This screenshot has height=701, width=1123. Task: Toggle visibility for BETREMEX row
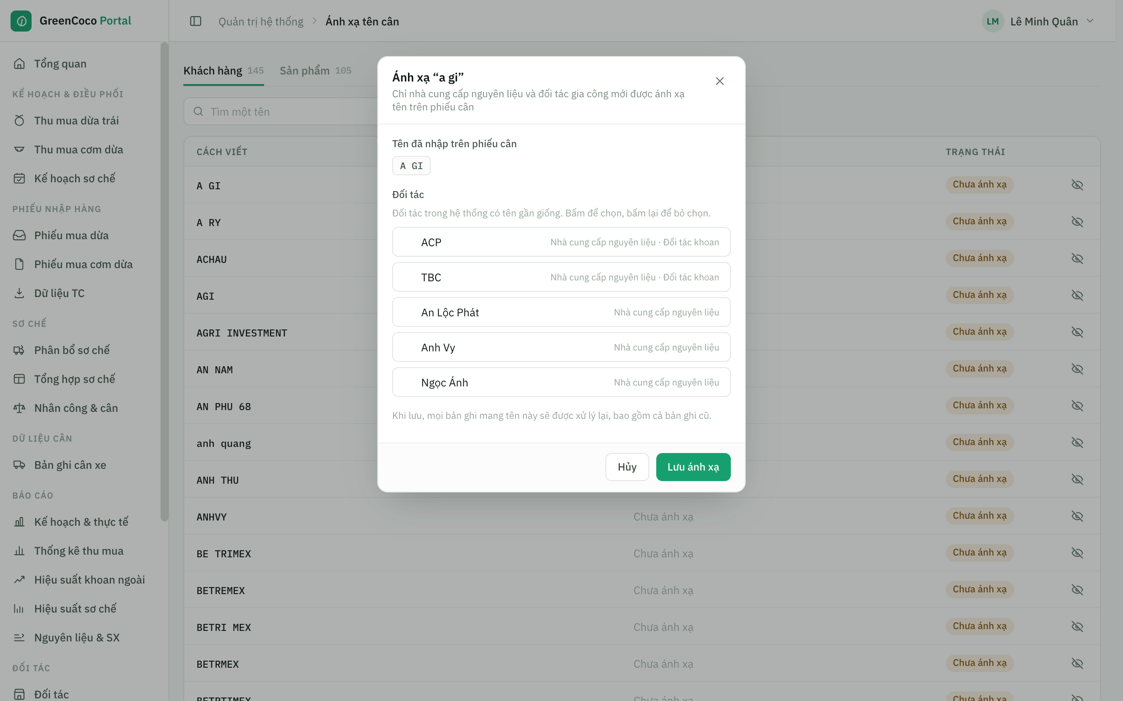1077,590
